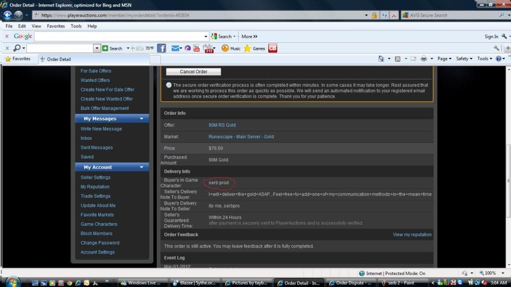Click the 70°F weather toolbar item
511x287 pixels.
pyautogui.click(x=145, y=48)
